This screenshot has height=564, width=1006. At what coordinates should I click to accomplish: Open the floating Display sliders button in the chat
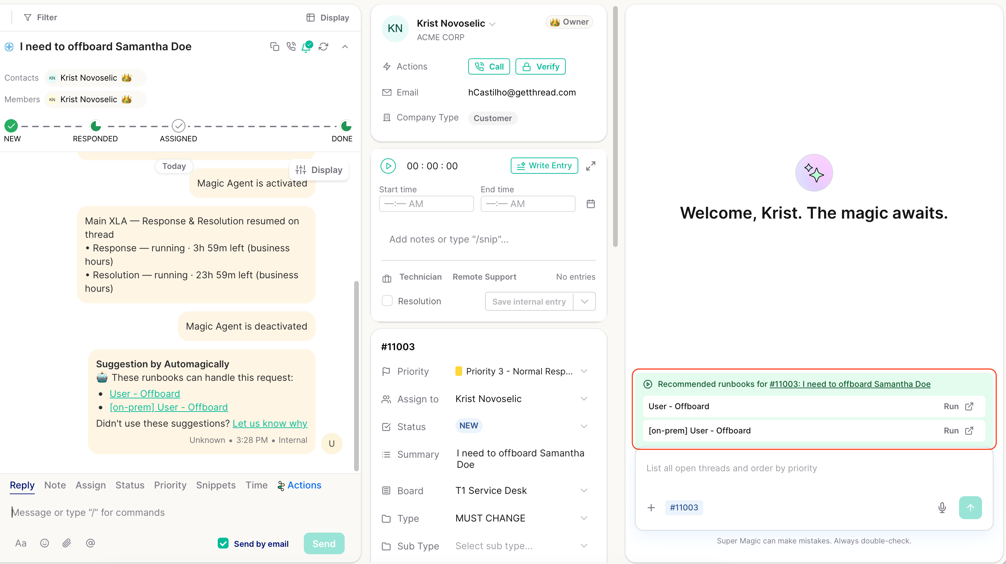[x=319, y=170]
